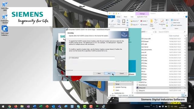Select the Users folder in navigation pane

click(117, 90)
